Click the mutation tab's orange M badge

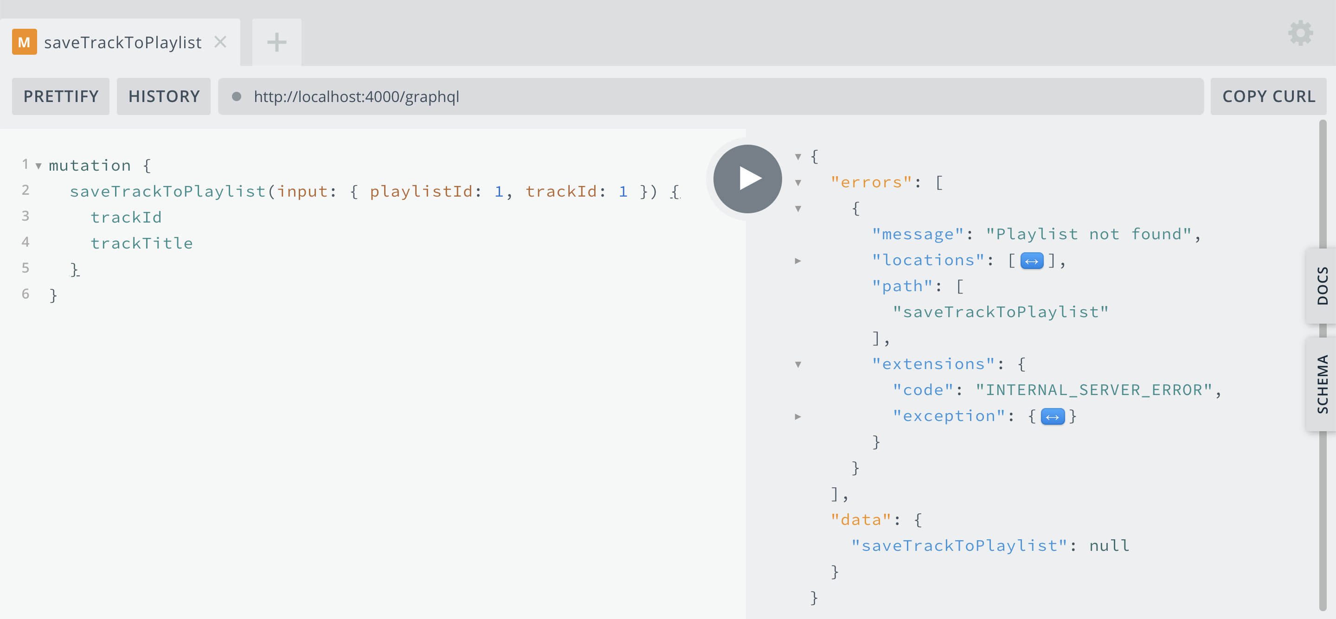pos(24,42)
